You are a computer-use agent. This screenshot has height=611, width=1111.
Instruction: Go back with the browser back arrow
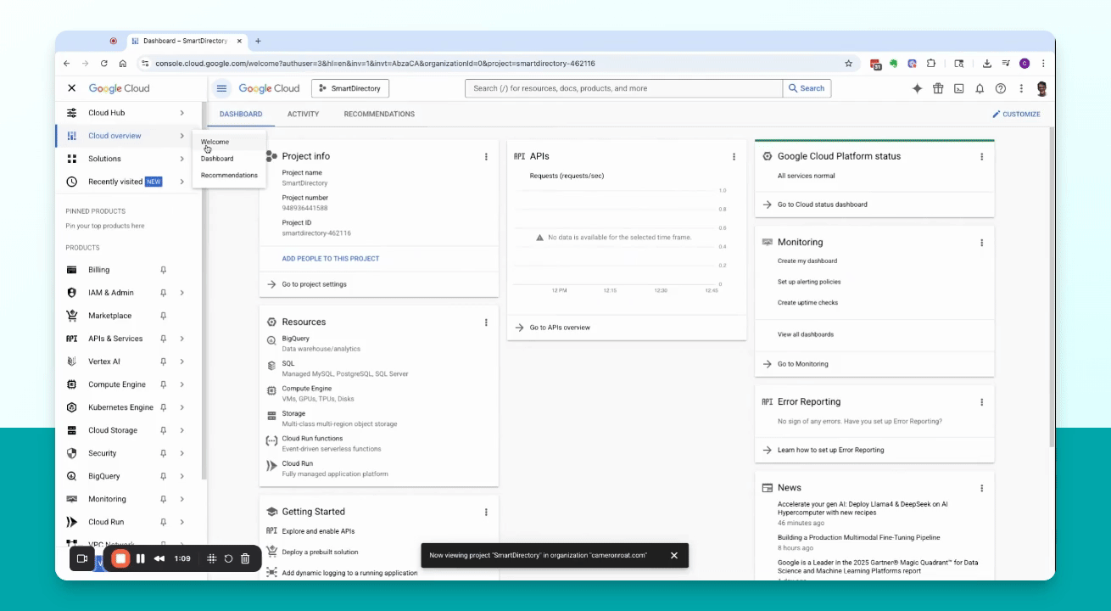pyautogui.click(x=67, y=64)
